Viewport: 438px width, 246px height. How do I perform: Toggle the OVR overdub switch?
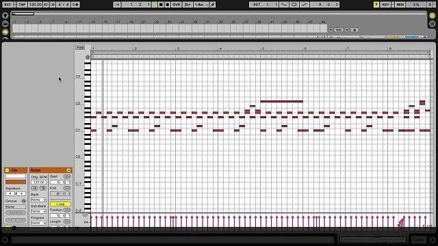(177, 5)
